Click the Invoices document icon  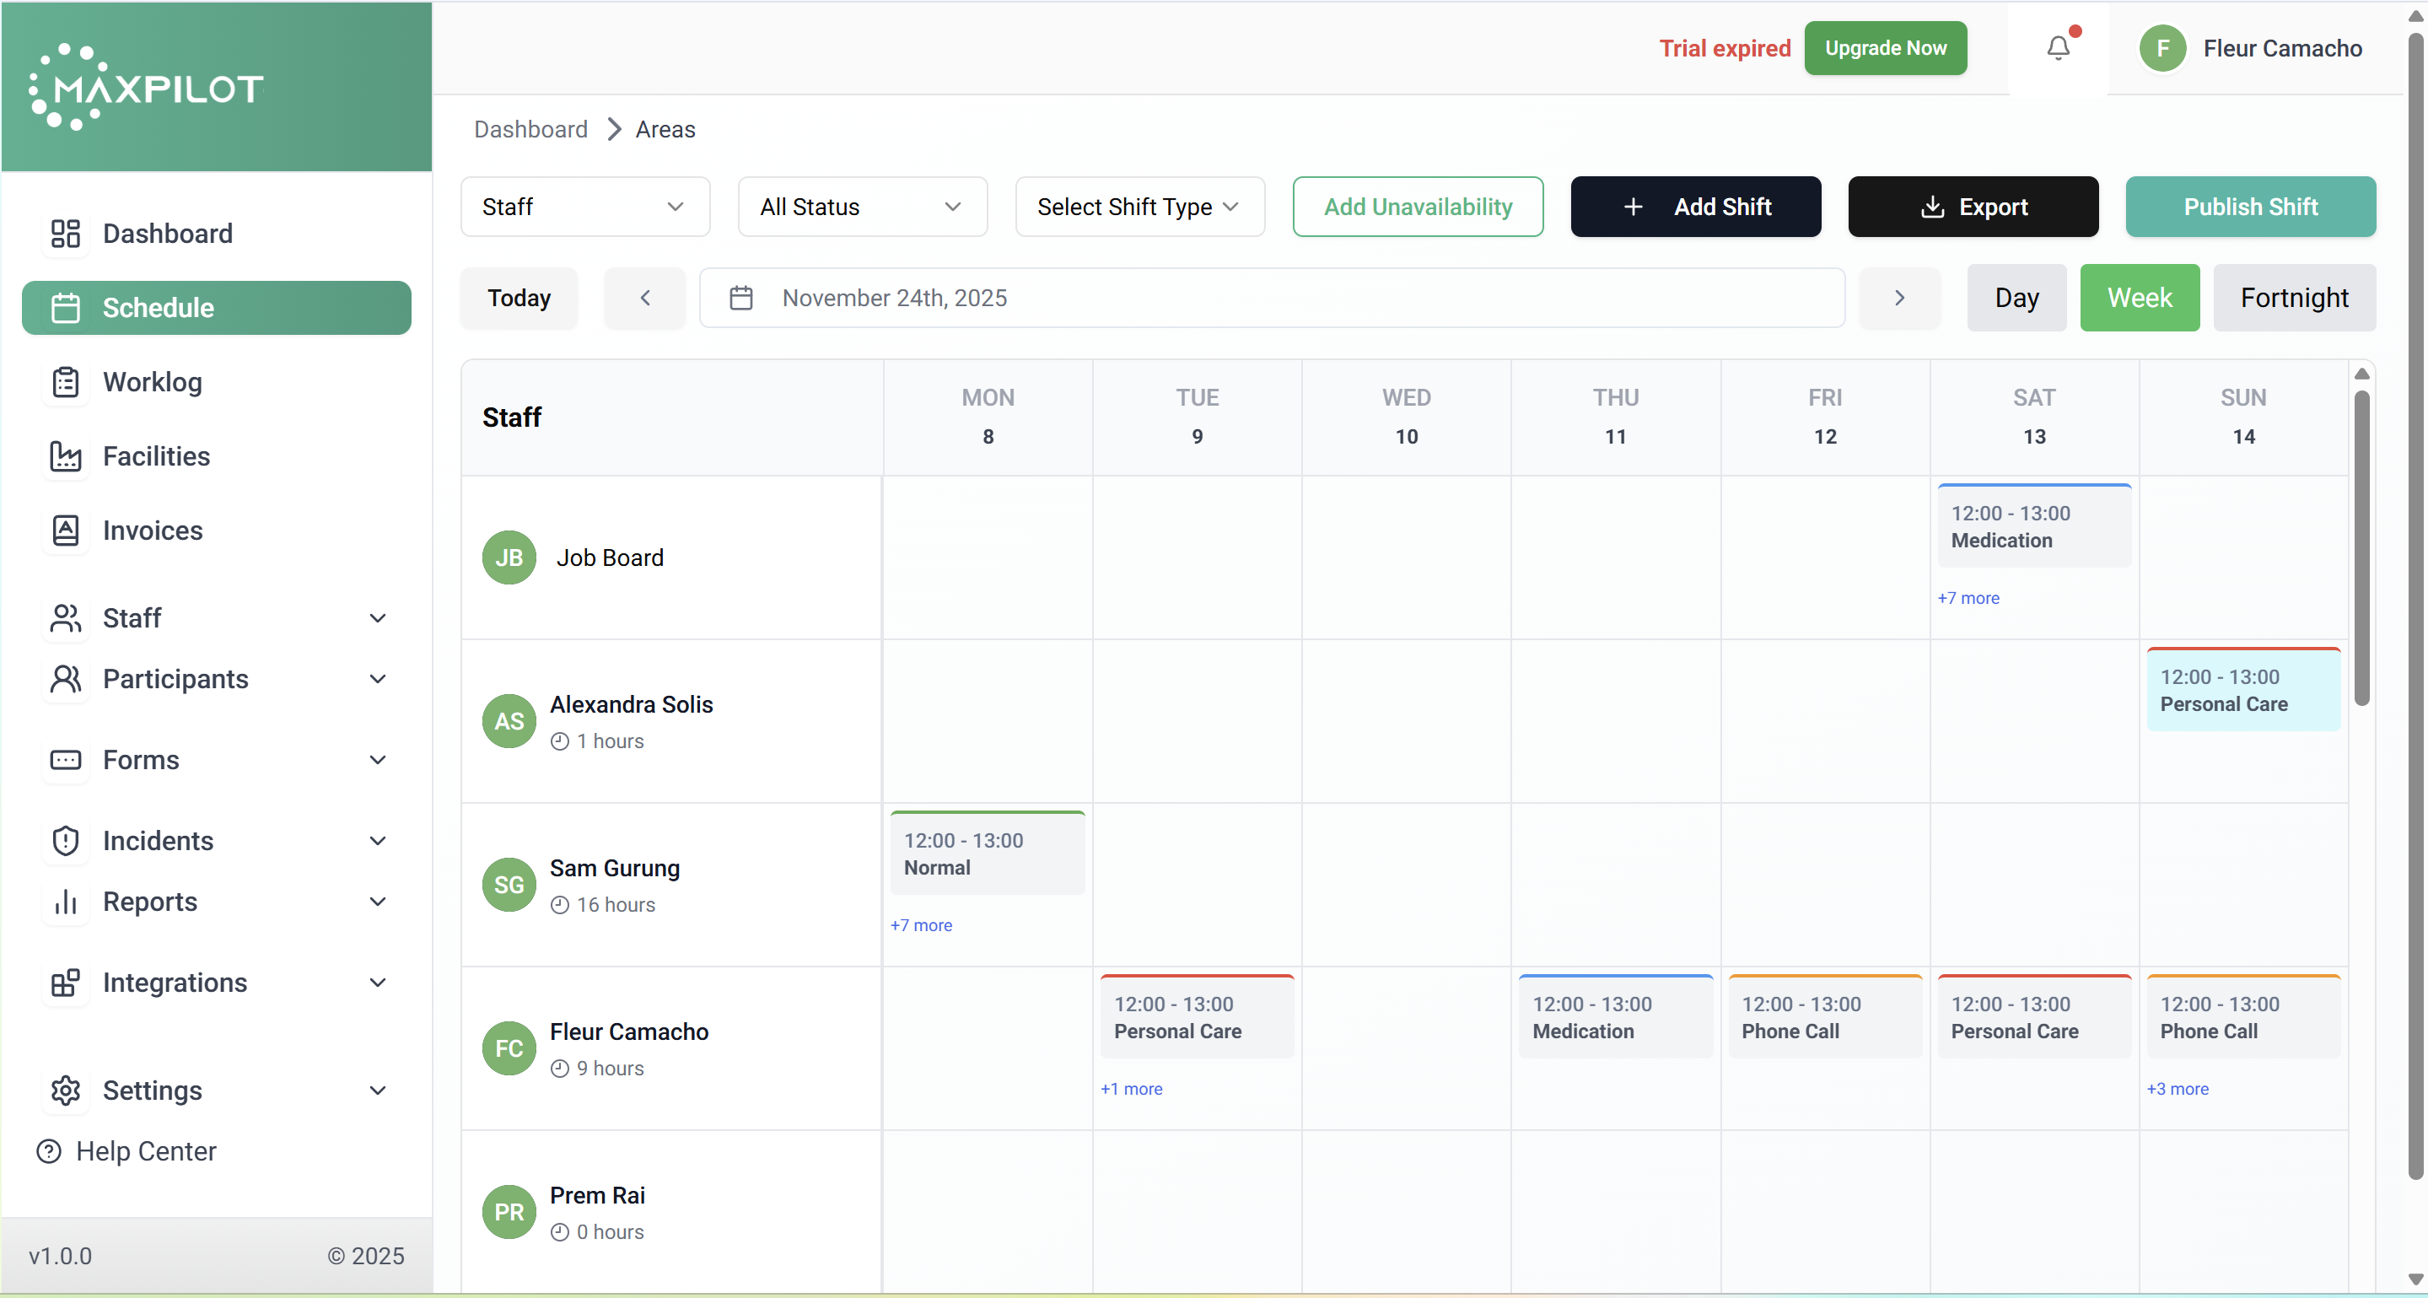tap(65, 531)
